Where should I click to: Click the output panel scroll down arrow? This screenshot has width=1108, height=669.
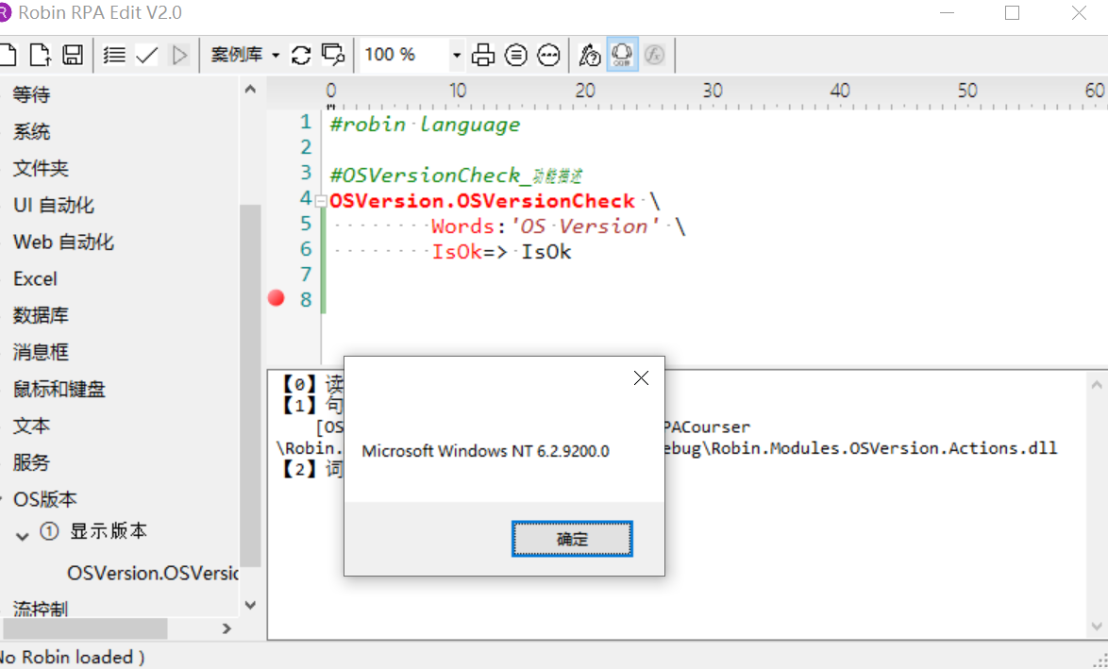[x=1097, y=626]
